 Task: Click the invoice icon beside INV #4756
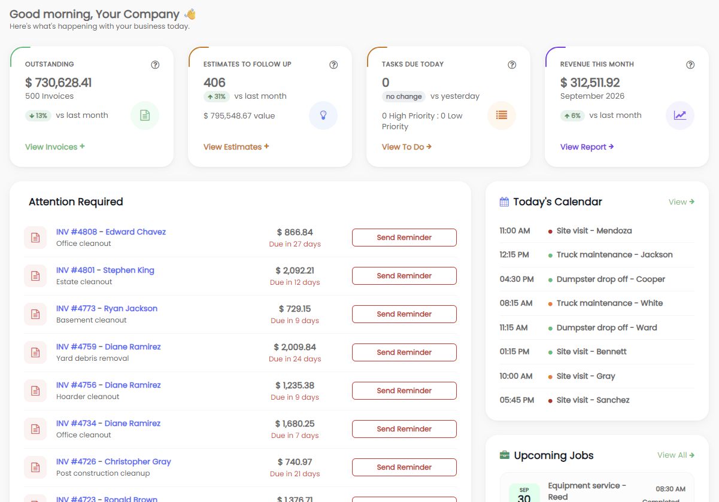click(x=35, y=391)
